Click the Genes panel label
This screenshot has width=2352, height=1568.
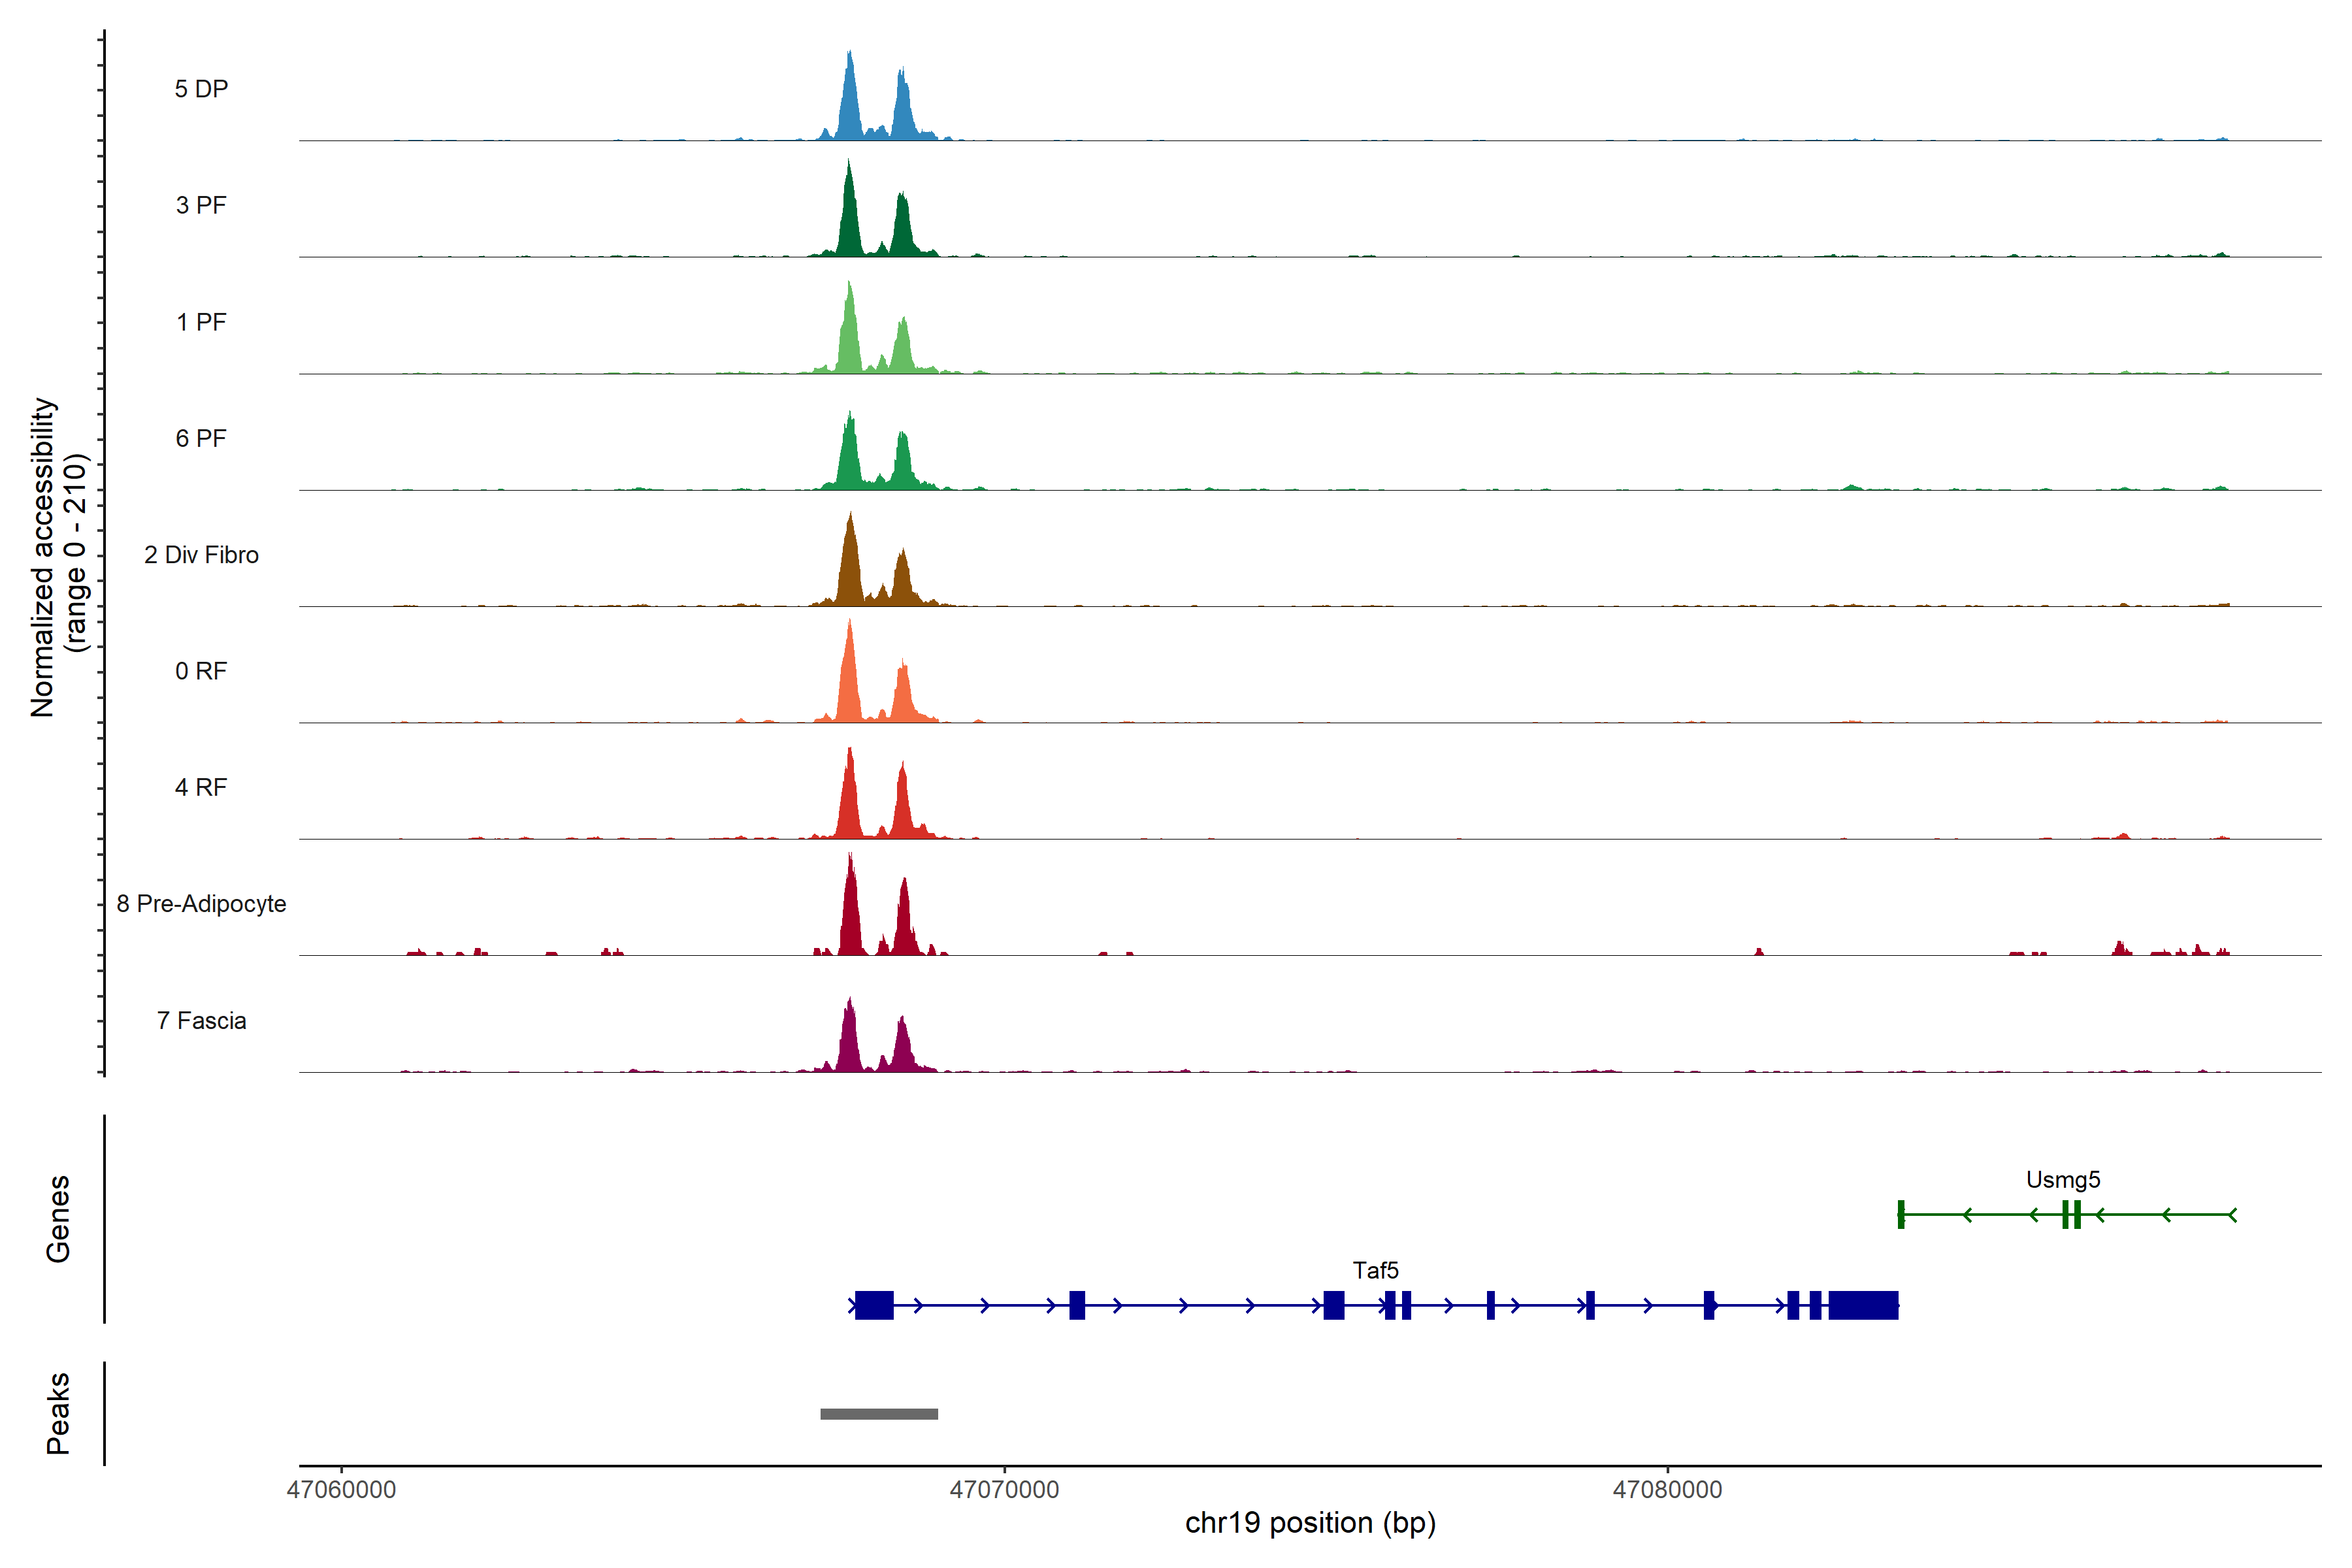pos(58,1219)
